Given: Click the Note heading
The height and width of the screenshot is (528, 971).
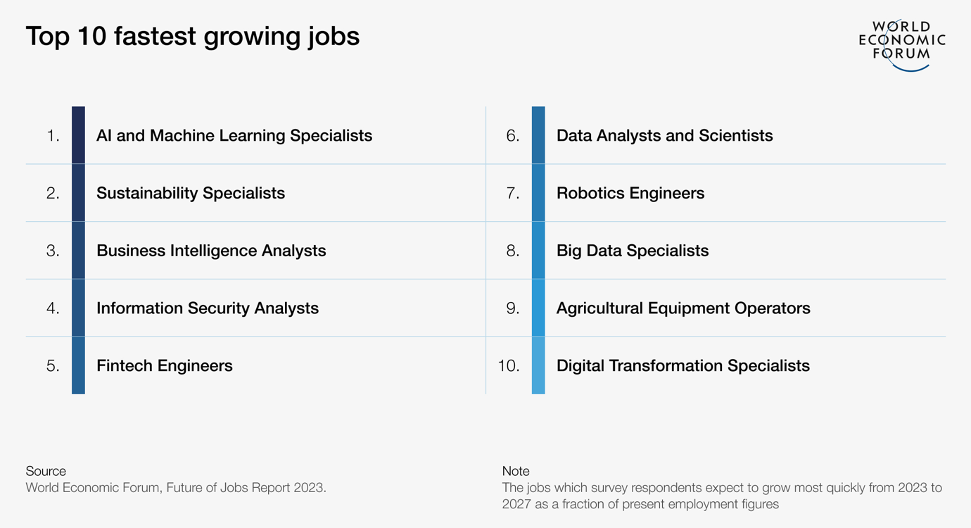Looking at the screenshot, I should pos(516,471).
